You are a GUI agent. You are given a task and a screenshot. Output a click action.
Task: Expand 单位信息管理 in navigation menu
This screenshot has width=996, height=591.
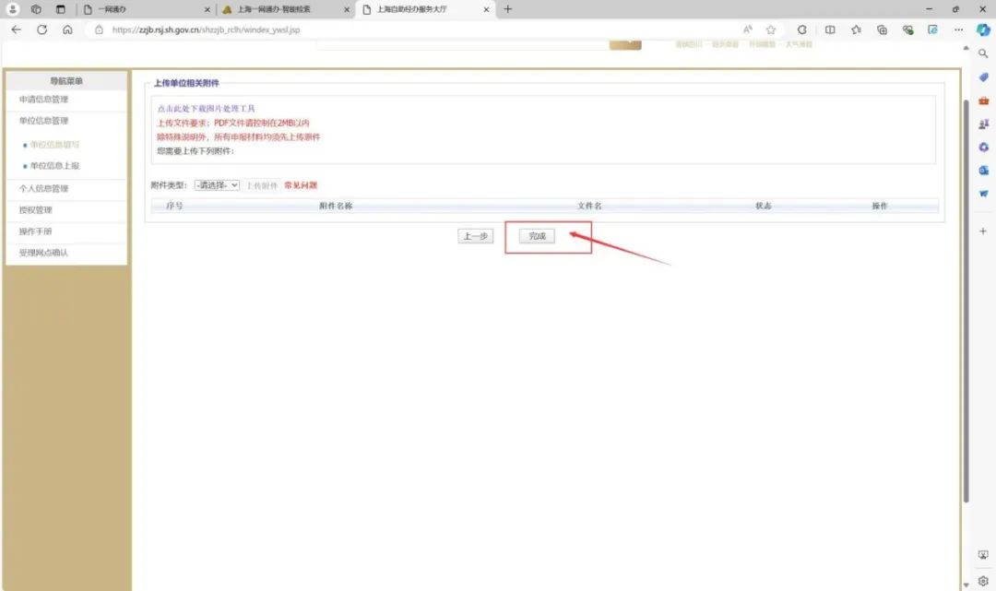point(43,121)
